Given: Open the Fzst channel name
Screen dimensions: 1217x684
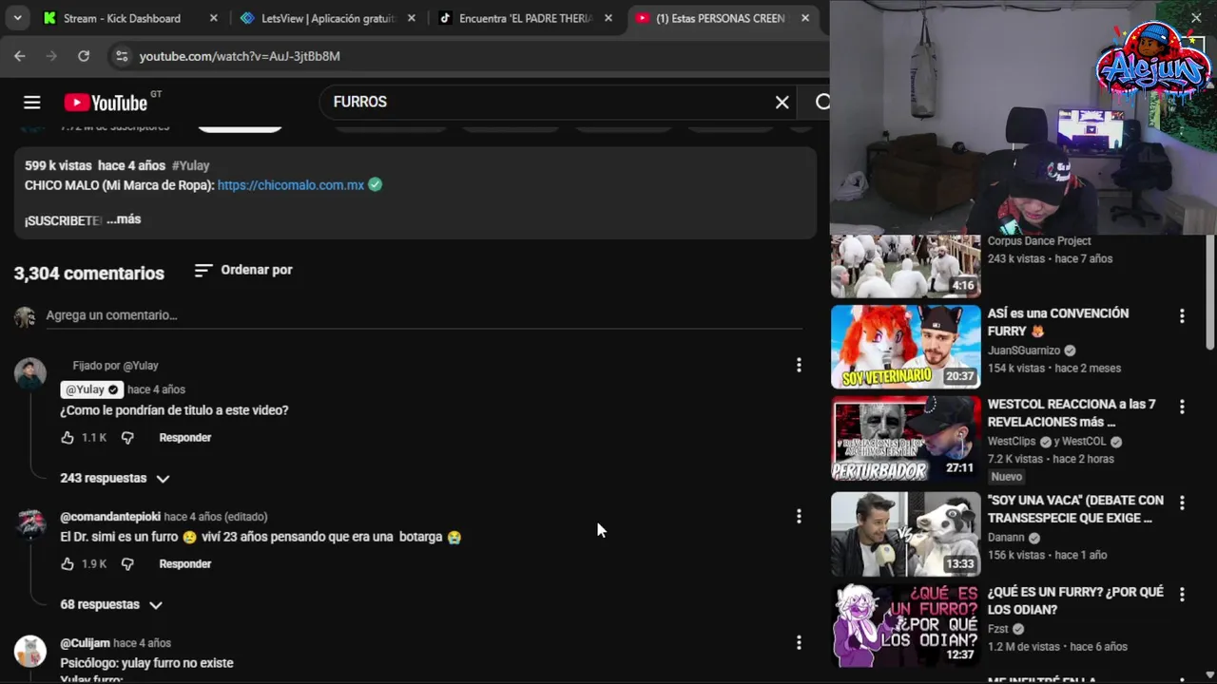Looking at the screenshot, I should tap(997, 629).
